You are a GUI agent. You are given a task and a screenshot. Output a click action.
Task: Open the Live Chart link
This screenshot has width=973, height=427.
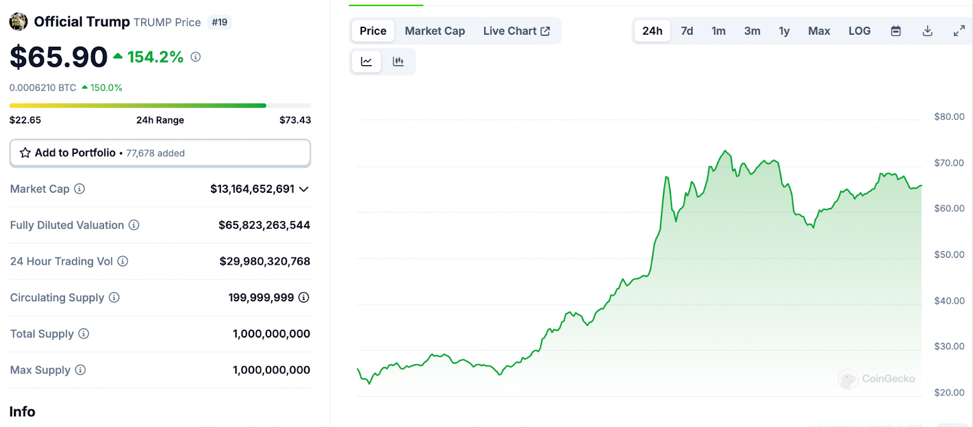coord(516,31)
